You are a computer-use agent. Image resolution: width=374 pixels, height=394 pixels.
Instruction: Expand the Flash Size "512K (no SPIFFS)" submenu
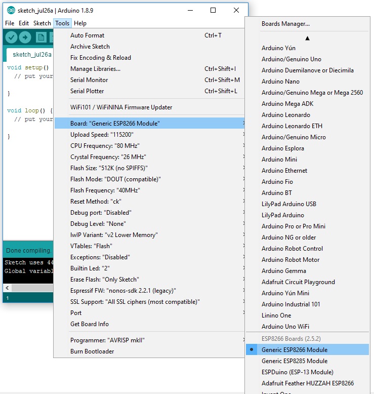click(x=149, y=168)
